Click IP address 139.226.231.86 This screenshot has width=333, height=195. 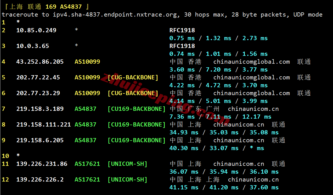click(42, 164)
